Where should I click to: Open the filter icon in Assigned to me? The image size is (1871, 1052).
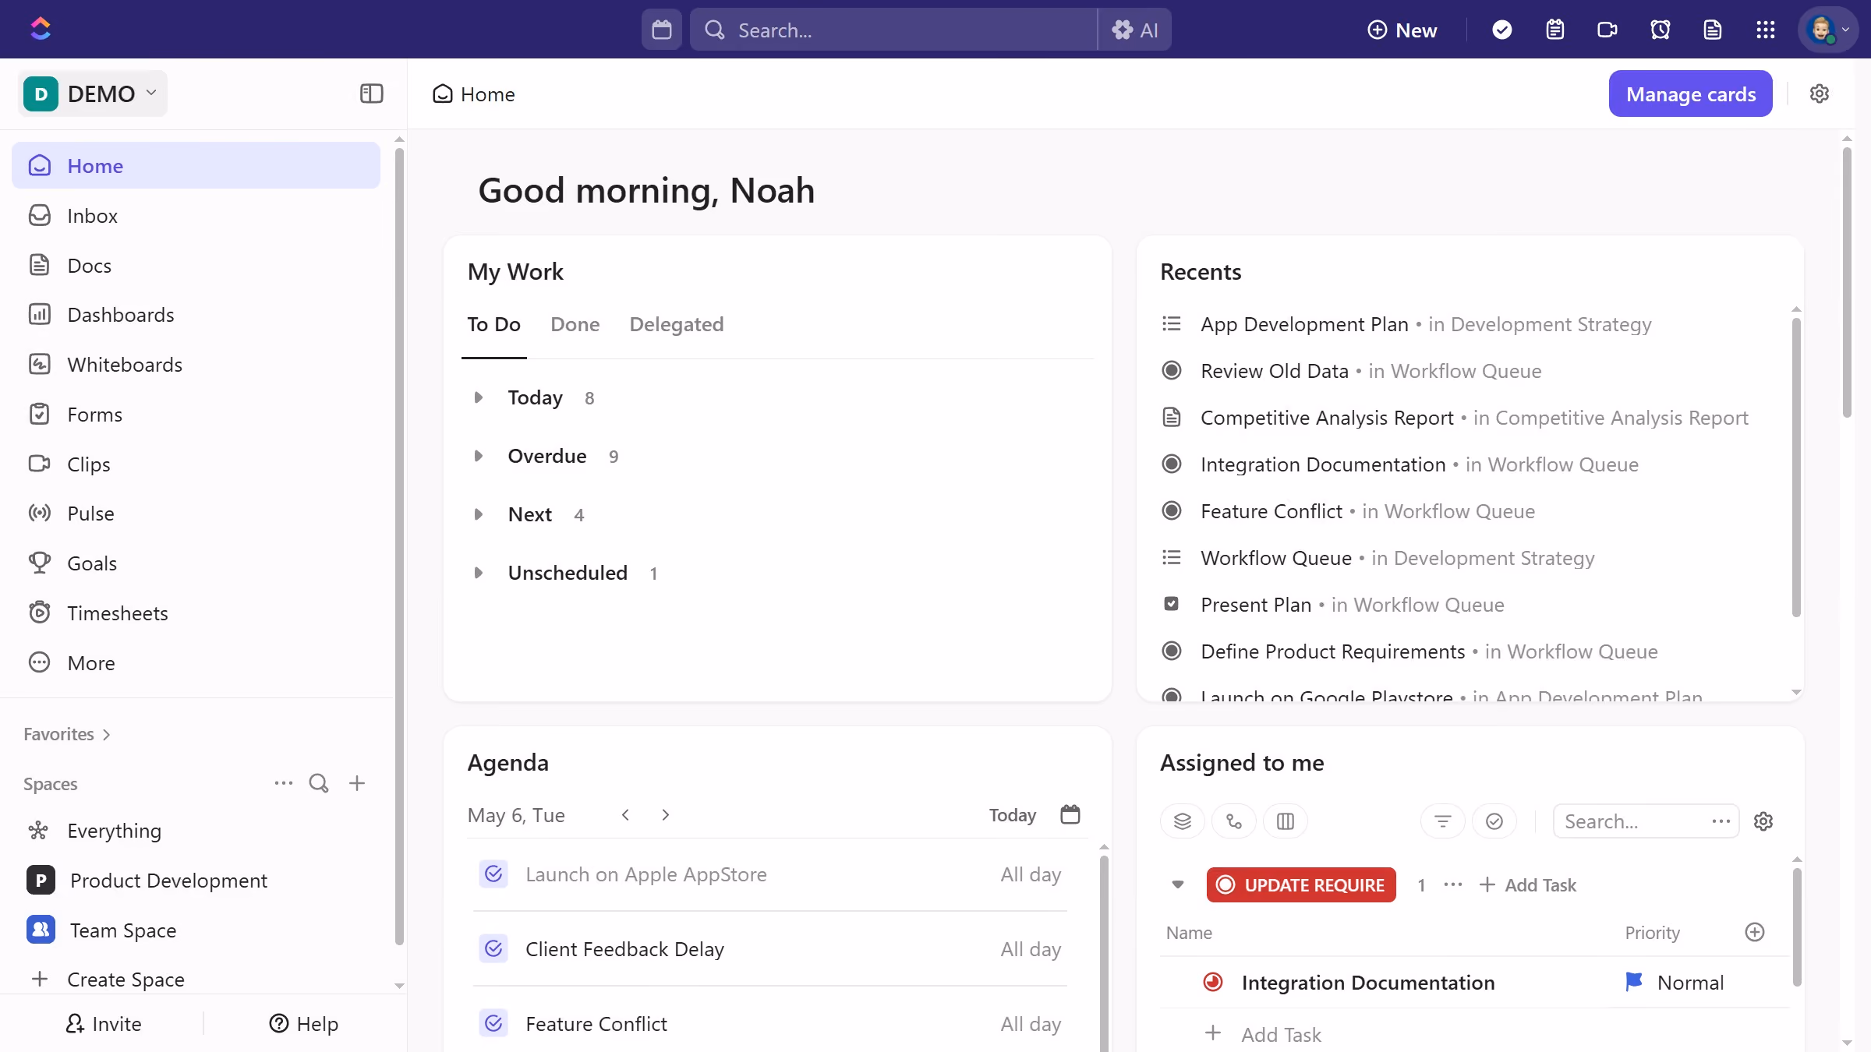coord(1443,821)
